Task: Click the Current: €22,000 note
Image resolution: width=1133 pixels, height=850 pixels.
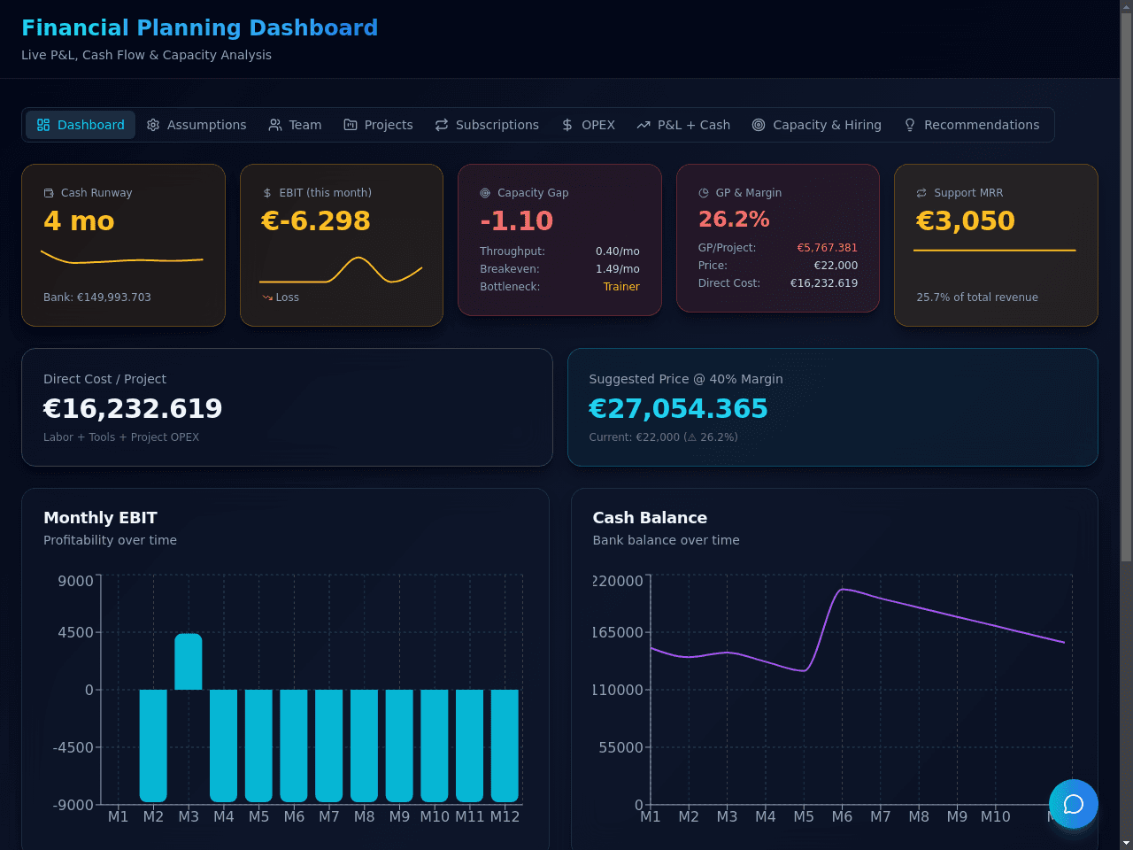Action: point(663,437)
